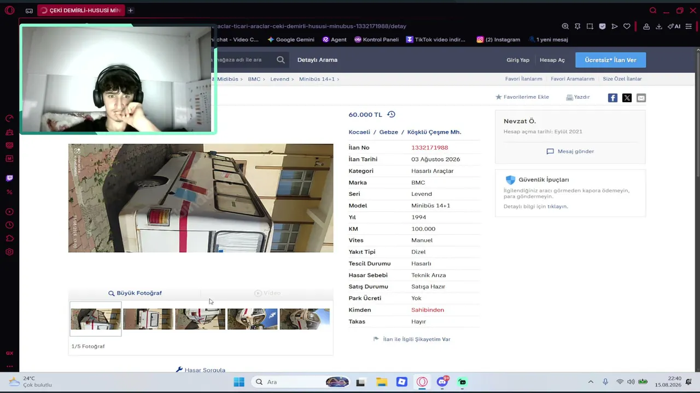Click the BMC breadcrumb
The image size is (700, 393).
pos(254,79)
